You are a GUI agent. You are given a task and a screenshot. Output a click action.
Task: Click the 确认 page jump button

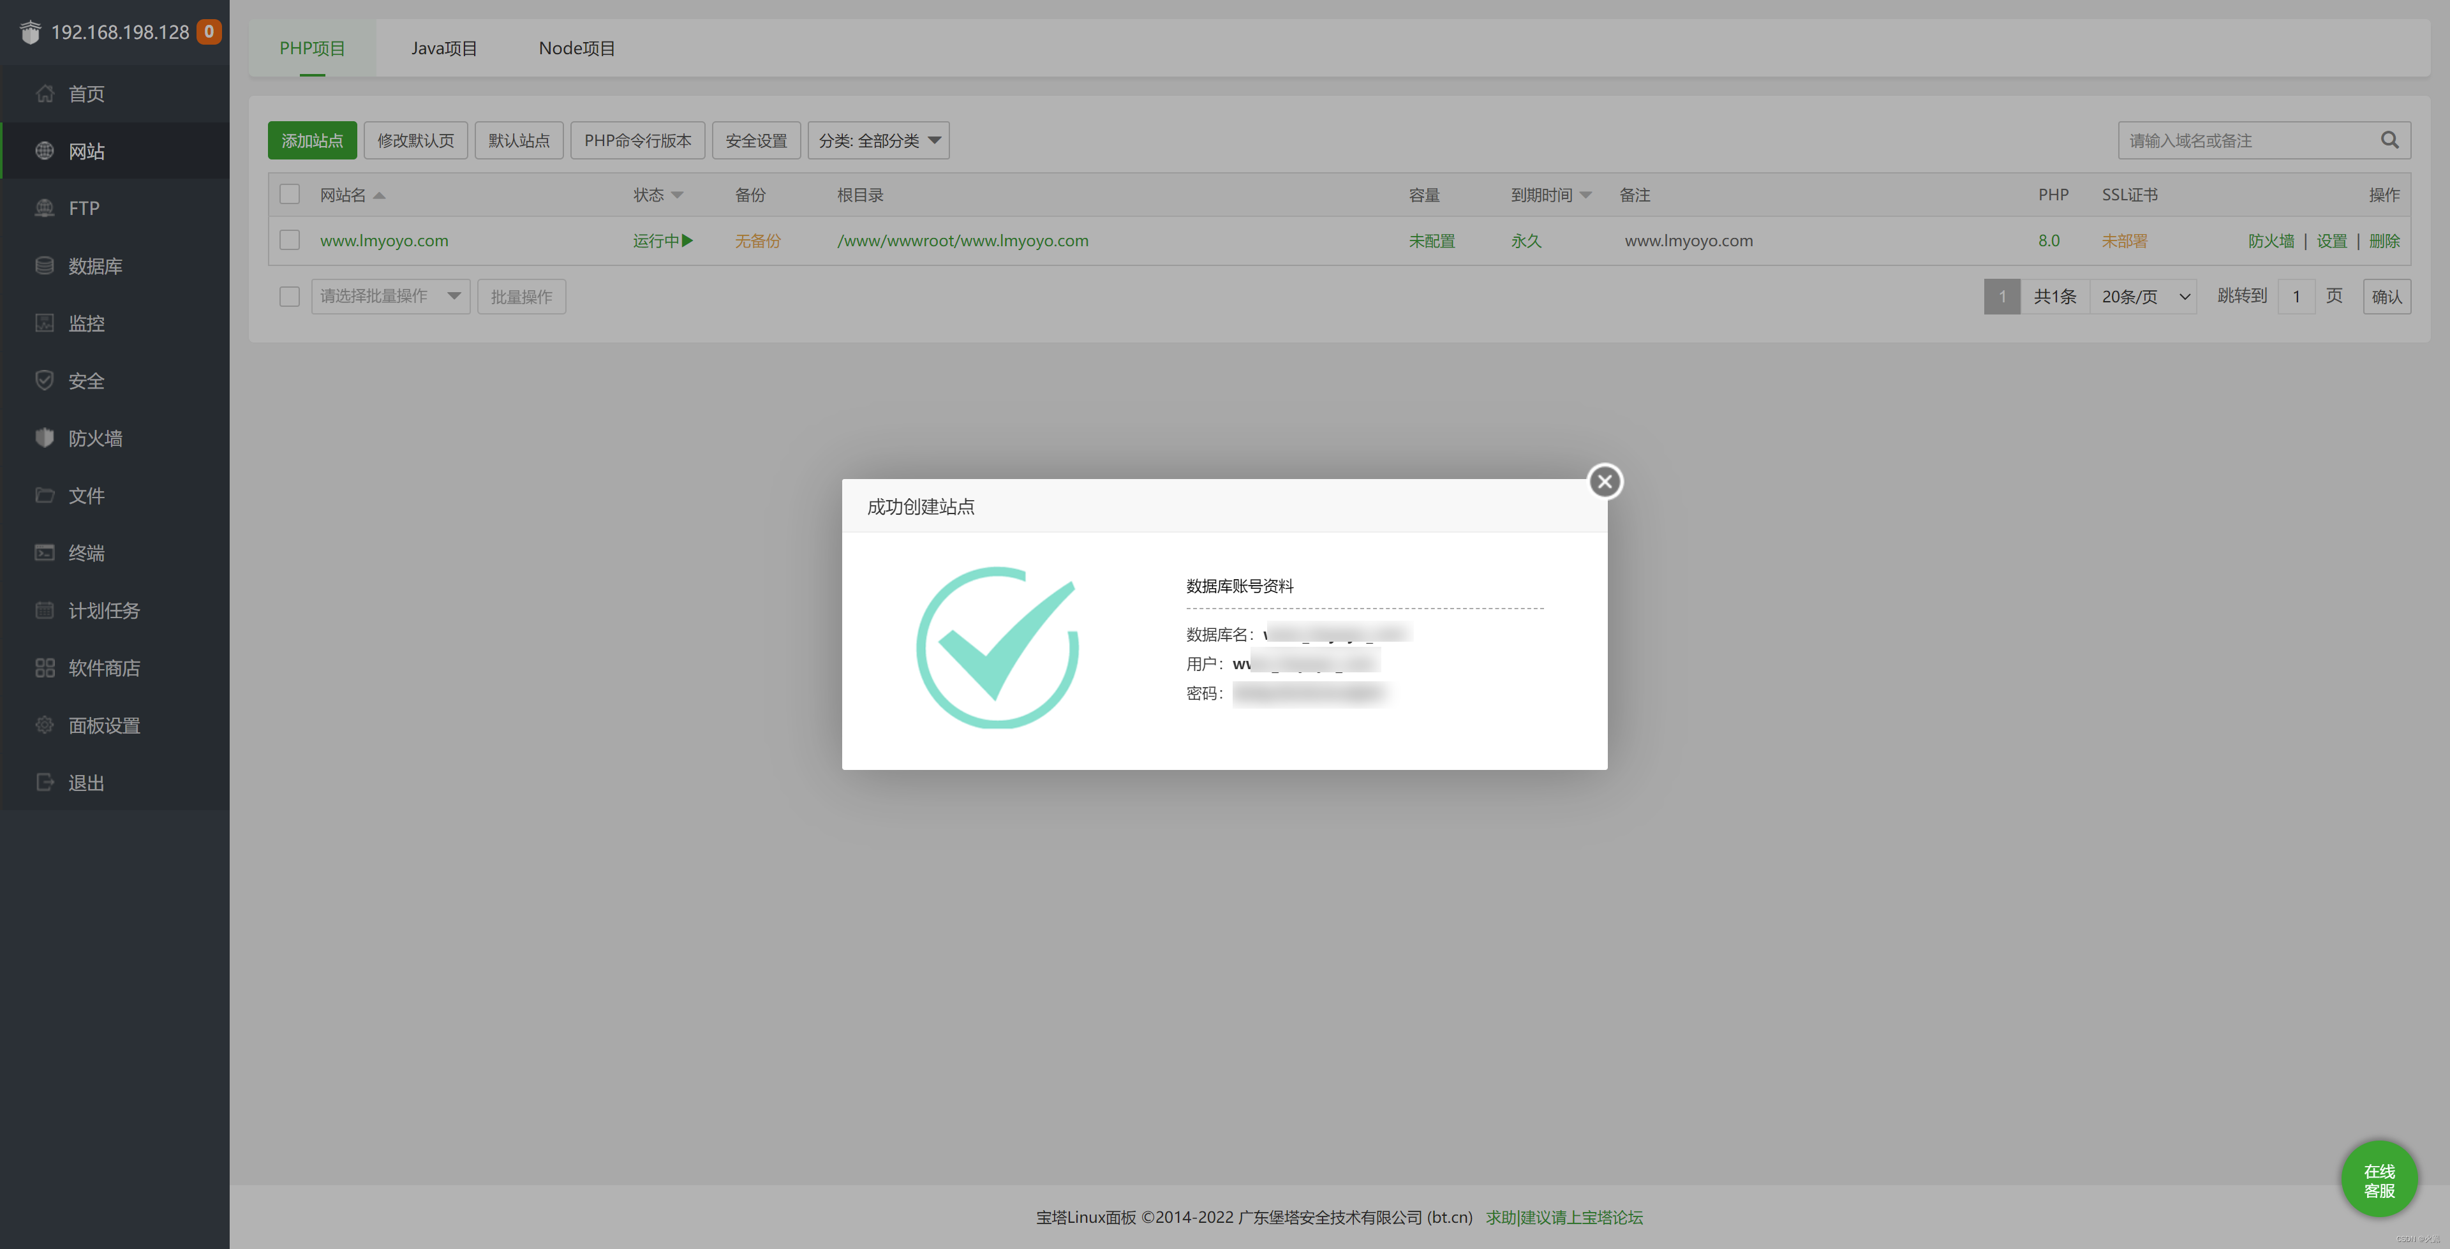coord(2386,296)
